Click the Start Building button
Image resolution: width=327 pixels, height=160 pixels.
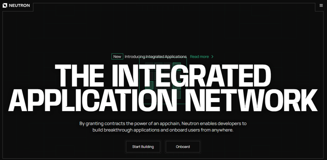143,147
